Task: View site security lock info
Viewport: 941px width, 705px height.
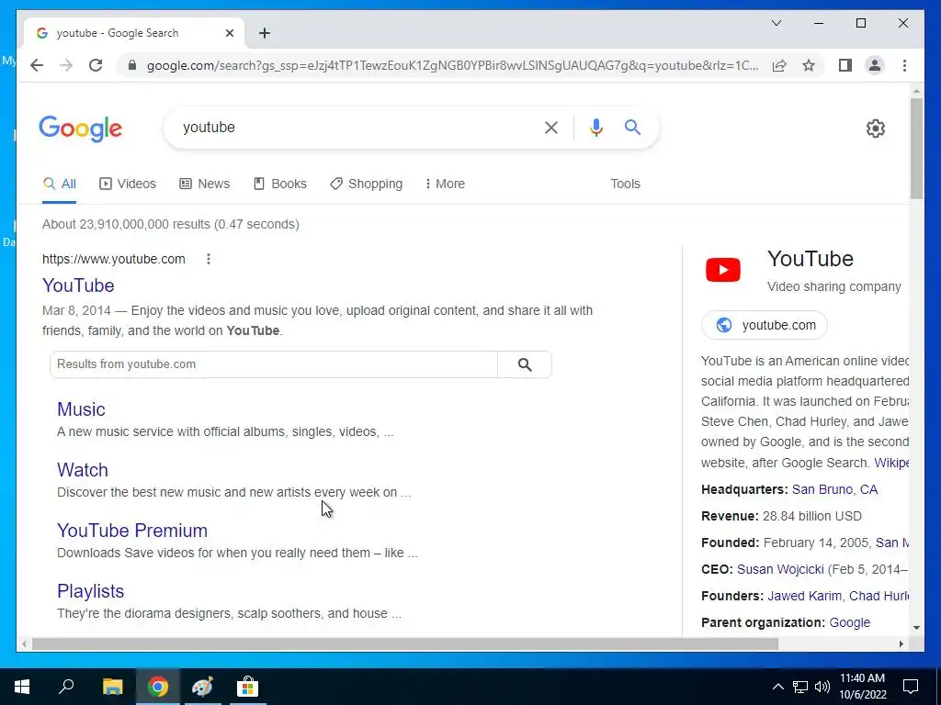Action: (132, 65)
